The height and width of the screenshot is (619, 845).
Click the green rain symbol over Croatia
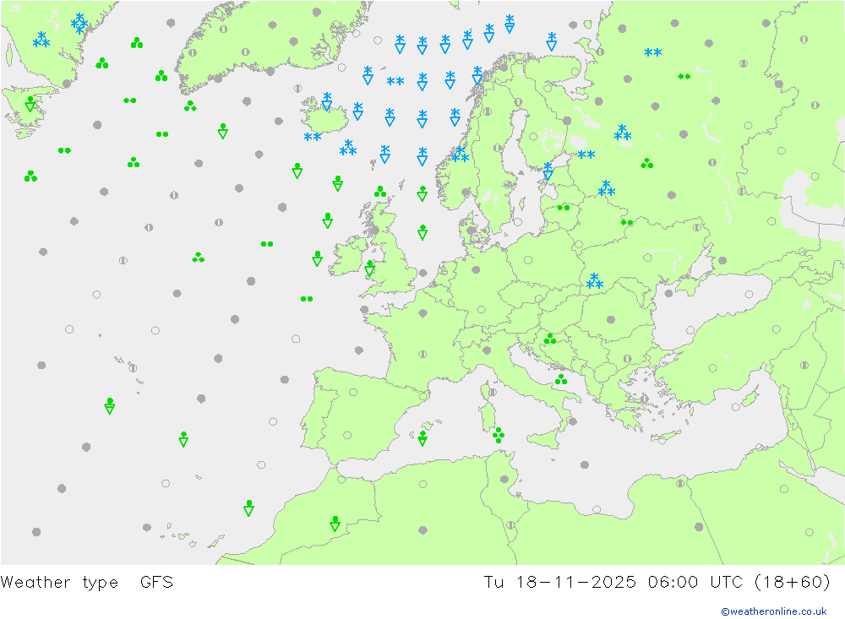point(550,339)
